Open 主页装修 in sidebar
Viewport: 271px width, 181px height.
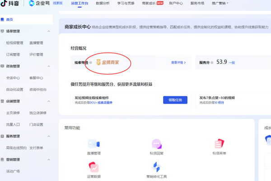pyautogui.click(x=13, y=113)
